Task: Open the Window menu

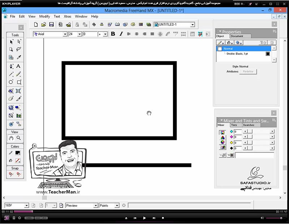Action: point(81,16)
